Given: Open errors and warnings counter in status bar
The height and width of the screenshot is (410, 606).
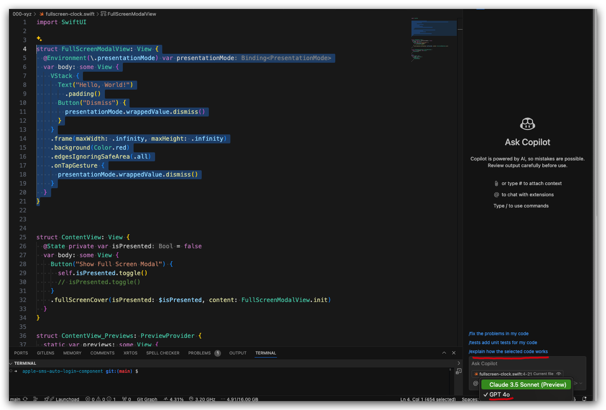Looking at the screenshot, I should 100,399.
